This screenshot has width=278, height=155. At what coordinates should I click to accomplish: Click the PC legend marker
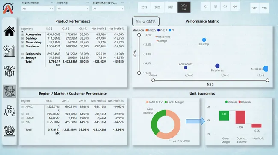tap(170, 30)
